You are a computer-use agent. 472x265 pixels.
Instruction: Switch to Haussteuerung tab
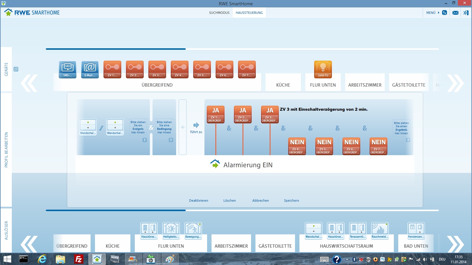coord(249,13)
